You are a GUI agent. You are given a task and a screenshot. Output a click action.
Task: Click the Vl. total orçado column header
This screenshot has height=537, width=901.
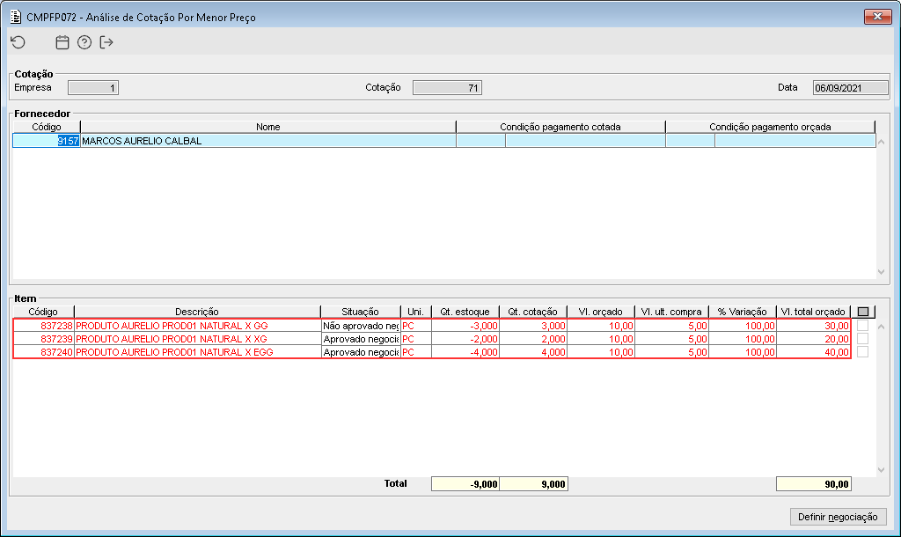click(813, 312)
